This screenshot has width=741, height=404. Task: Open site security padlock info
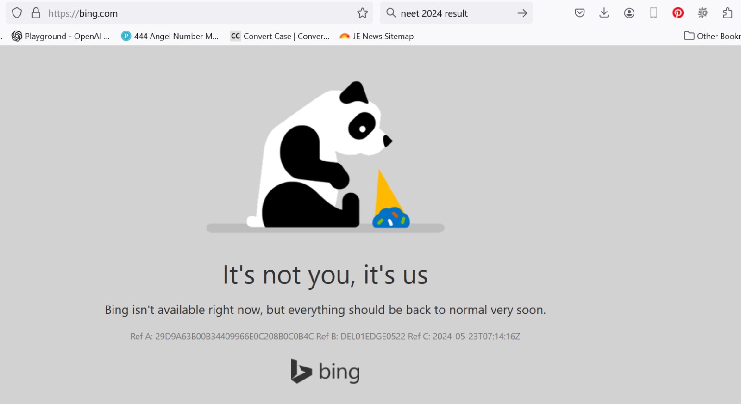tap(36, 13)
